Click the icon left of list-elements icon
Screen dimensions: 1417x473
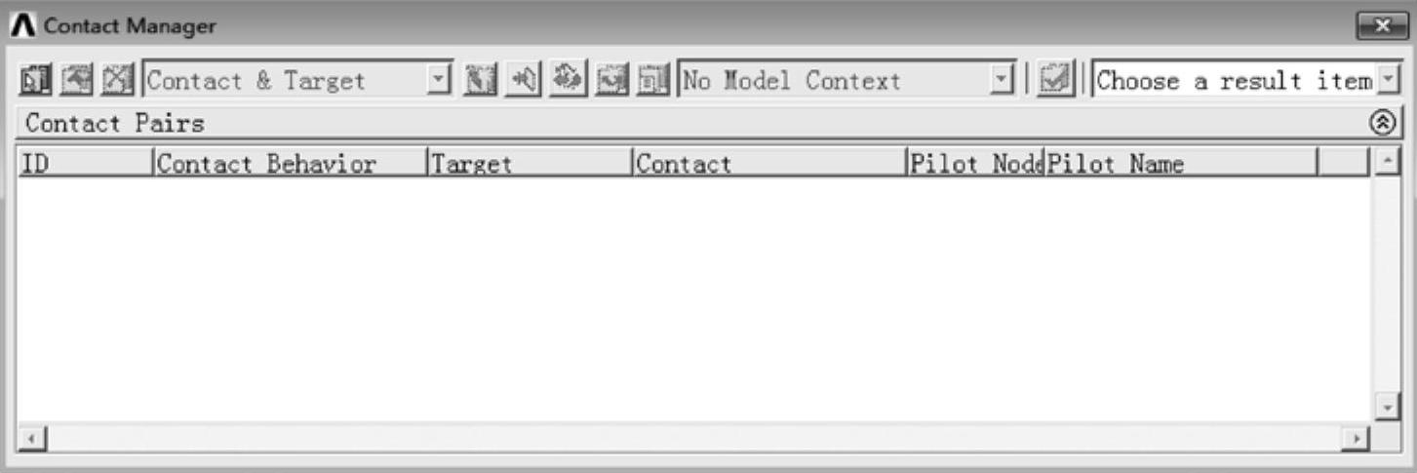click(612, 80)
